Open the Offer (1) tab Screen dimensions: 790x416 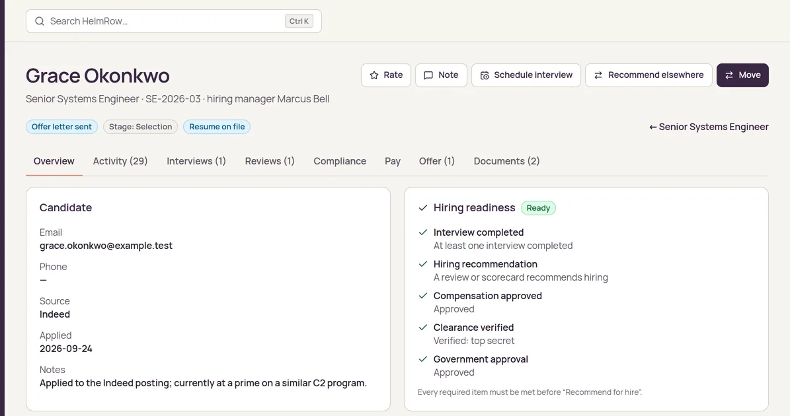pyautogui.click(x=437, y=161)
